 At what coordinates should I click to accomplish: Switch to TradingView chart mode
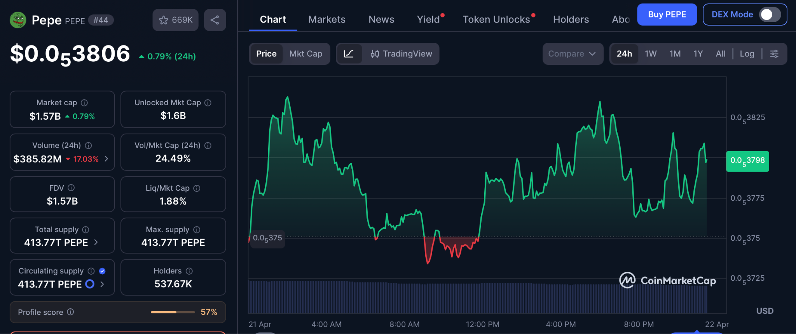tap(401, 54)
